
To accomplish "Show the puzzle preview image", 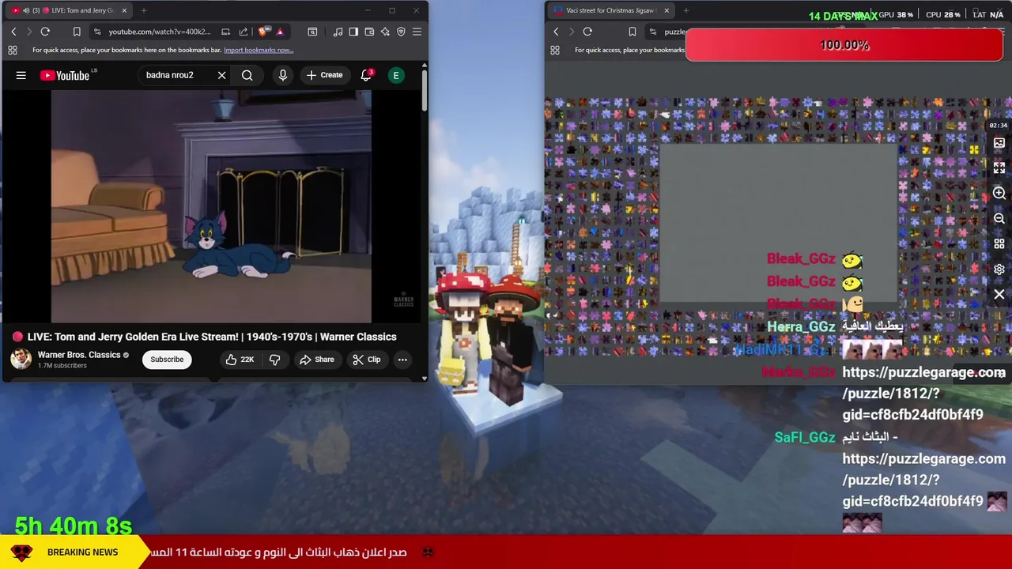I will tap(999, 143).
